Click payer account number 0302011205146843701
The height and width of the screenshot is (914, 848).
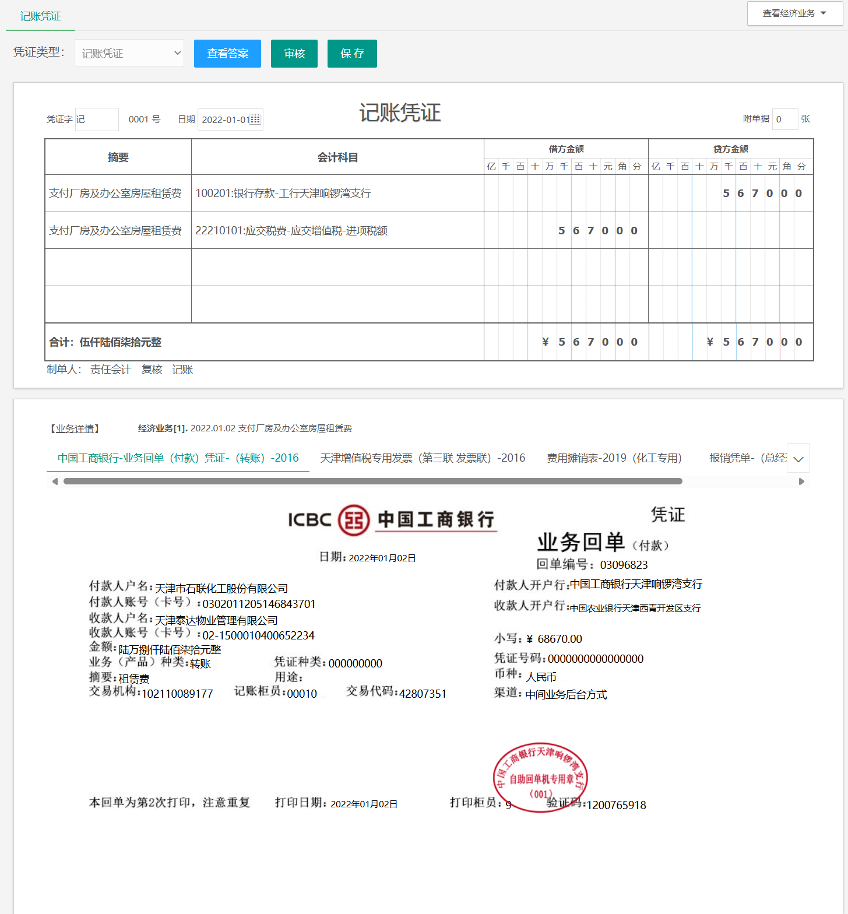(x=259, y=604)
